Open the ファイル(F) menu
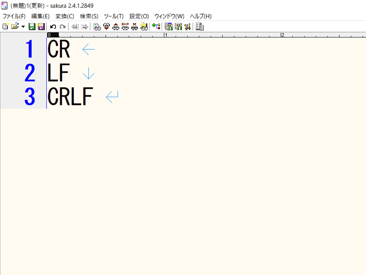This screenshot has width=366, height=275. click(14, 16)
